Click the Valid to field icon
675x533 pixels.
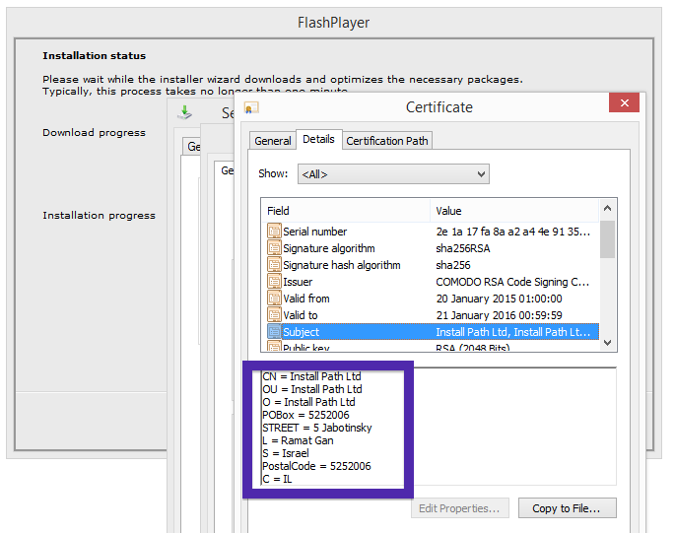pos(274,315)
